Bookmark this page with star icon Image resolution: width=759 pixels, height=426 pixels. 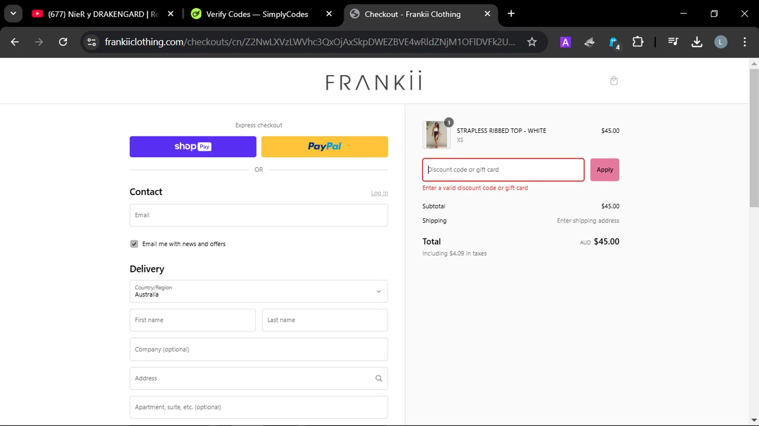pyautogui.click(x=532, y=42)
